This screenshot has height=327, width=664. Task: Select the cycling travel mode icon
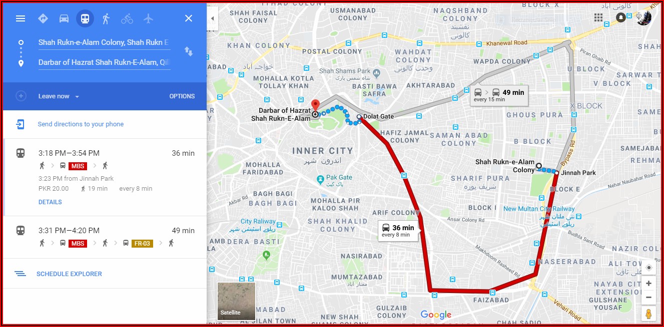(x=127, y=18)
